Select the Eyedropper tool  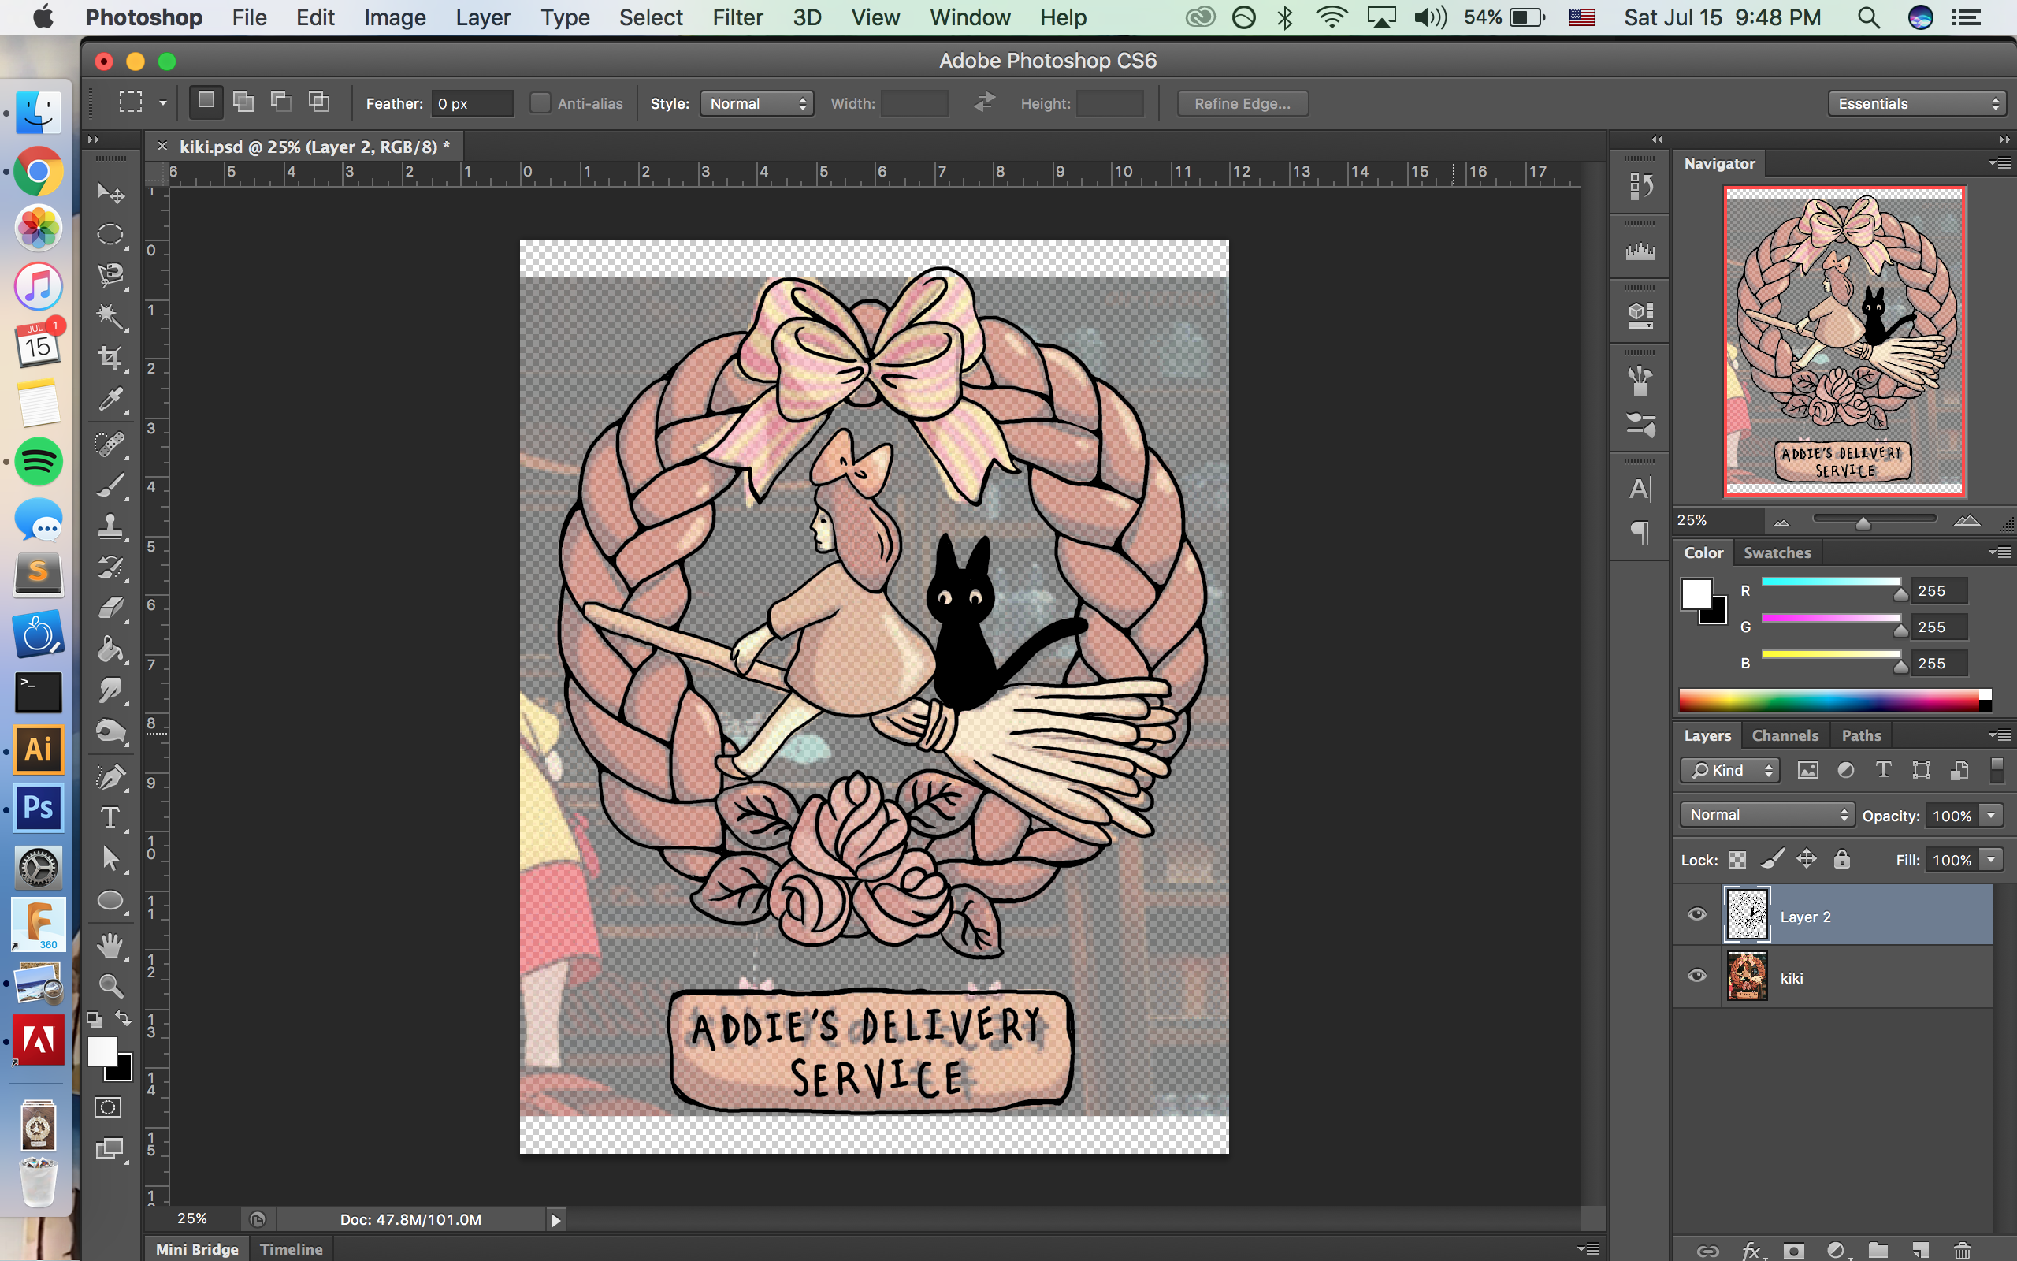click(x=110, y=400)
